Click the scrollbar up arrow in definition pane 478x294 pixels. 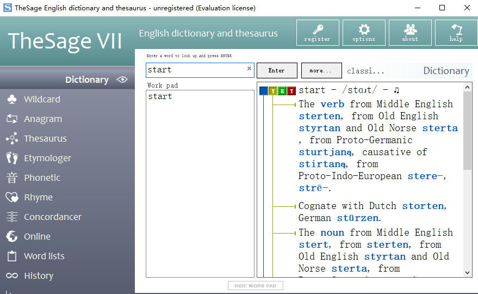pos(467,87)
